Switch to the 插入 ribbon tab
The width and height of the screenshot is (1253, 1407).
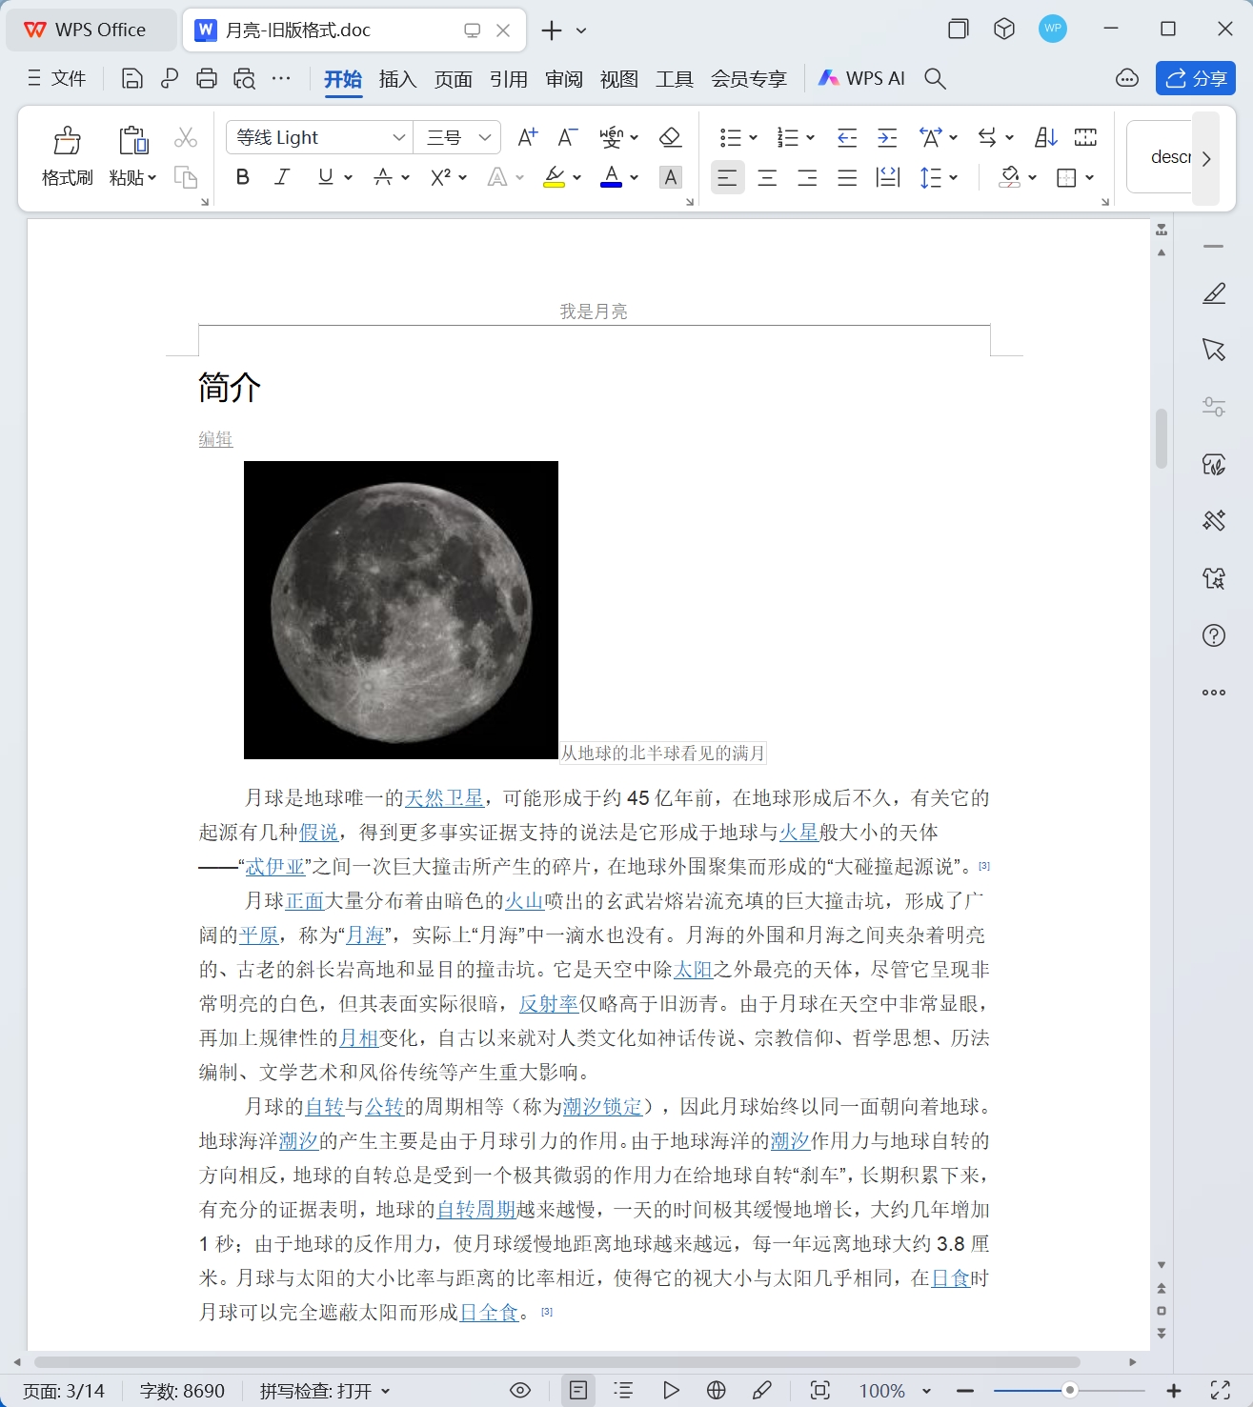pos(397,79)
